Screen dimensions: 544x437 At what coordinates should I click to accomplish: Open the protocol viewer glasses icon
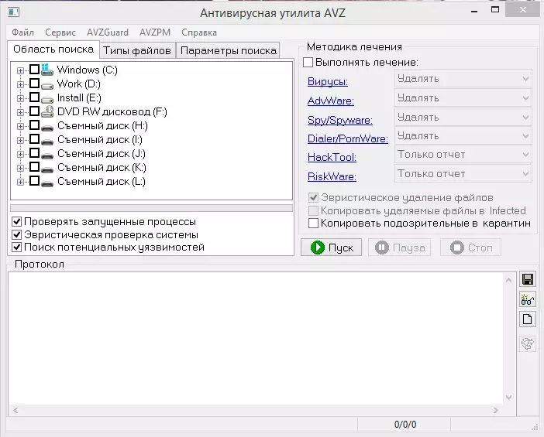point(528,299)
